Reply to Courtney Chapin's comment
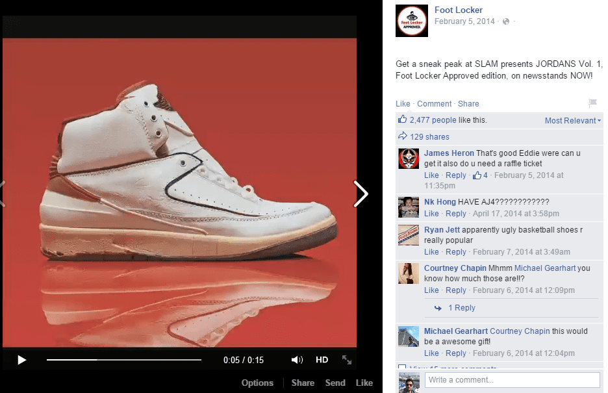This screenshot has height=393, width=608. pyautogui.click(x=456, y=290)
